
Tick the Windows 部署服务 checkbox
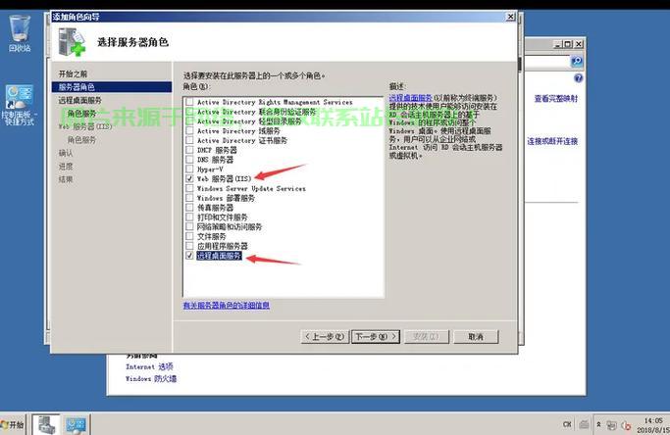click(x=189, y=198)
